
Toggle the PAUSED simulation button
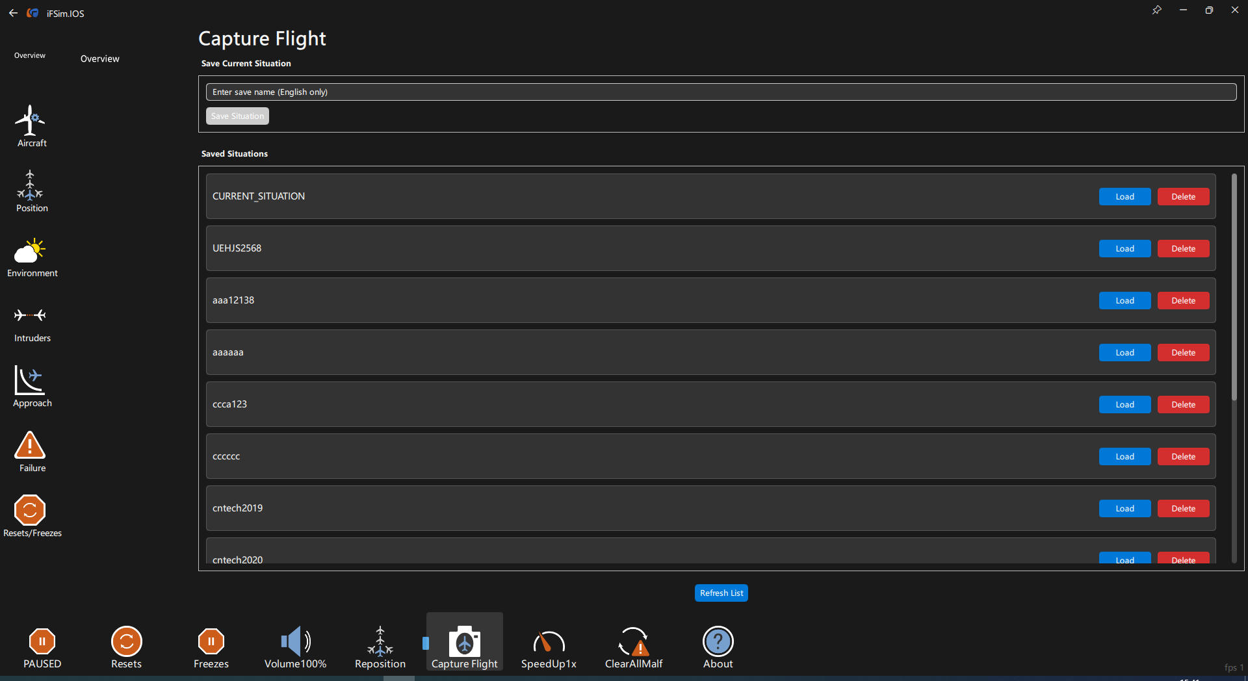coord(42,642)
